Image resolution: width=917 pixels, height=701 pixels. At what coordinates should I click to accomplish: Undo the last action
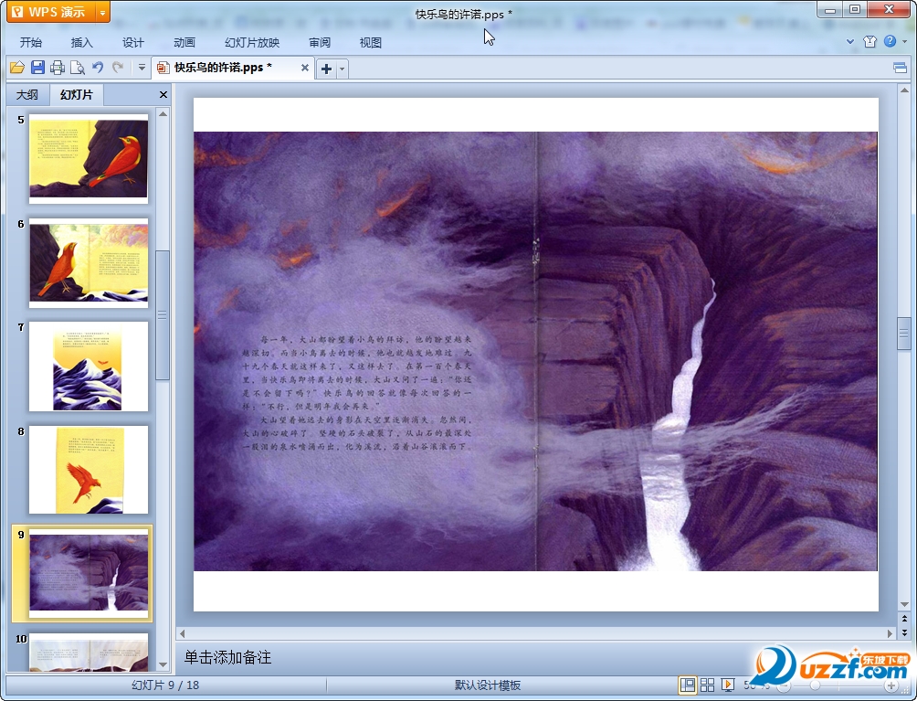98,68
